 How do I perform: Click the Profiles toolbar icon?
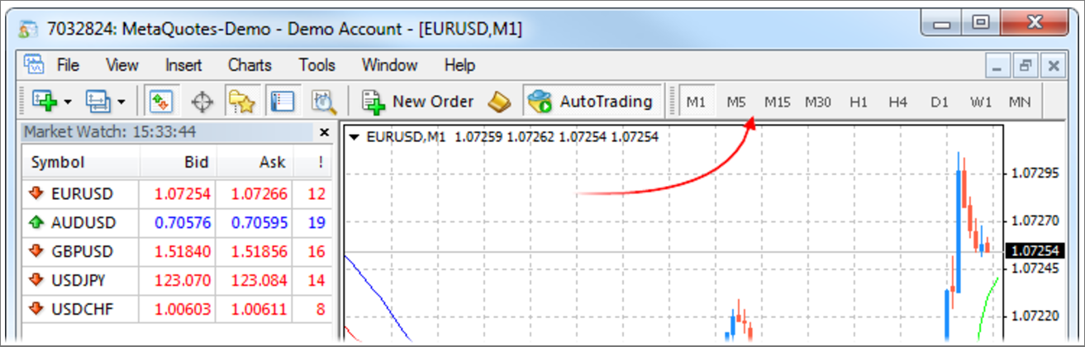(98, 101)
